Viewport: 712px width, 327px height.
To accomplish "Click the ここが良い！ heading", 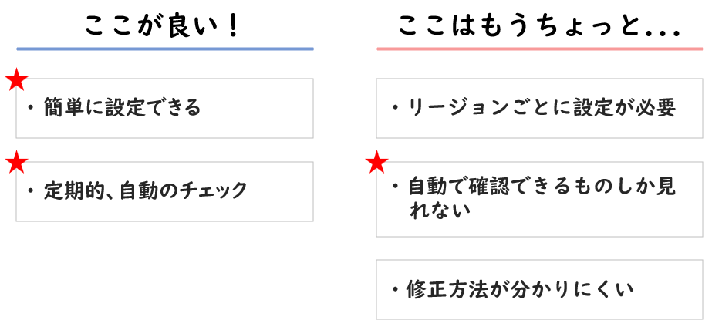I will coord(162,27).
